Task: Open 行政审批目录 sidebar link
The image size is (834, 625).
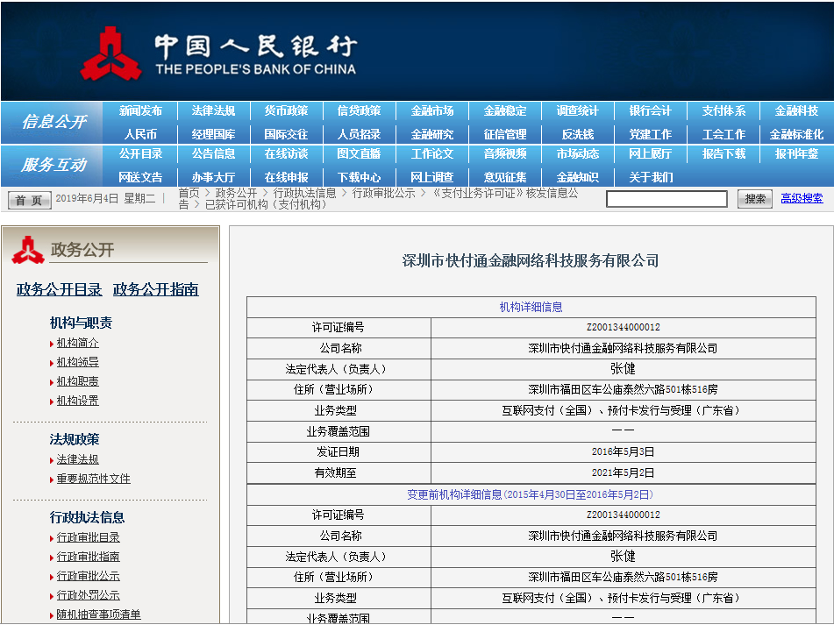Action: [89, 538]
